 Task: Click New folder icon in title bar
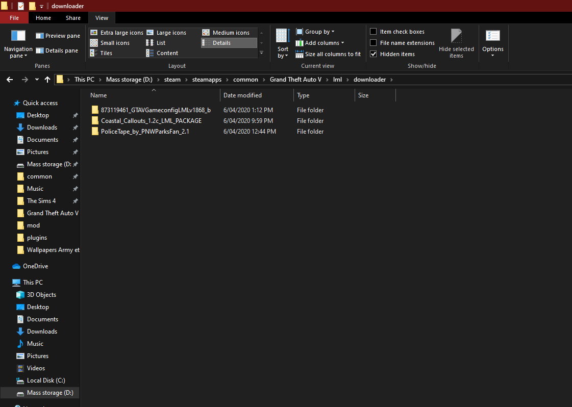pos(32,6)
